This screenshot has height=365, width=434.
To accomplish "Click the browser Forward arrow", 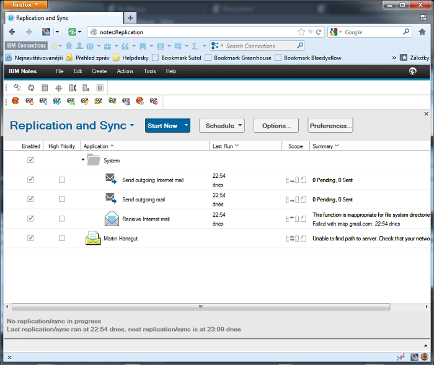I will (x=29, y=32).
